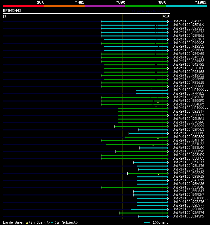210x225 pixels.
Task: Open hit UniRef100_P93167
Action: point(188,39)
